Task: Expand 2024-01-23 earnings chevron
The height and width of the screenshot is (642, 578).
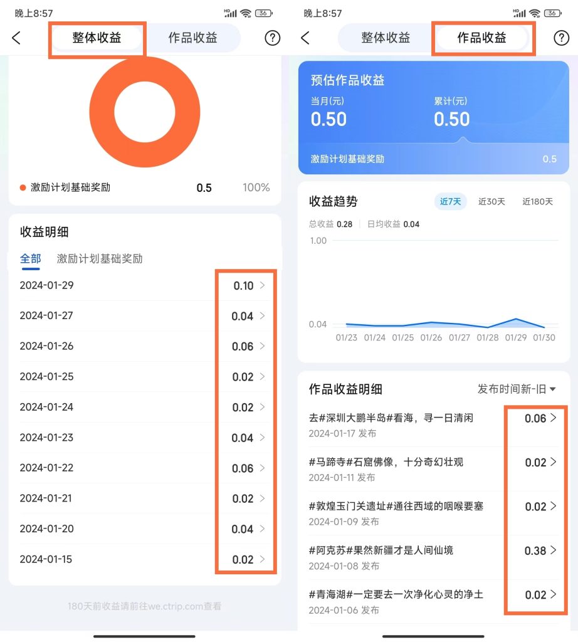Action: tap(263, 437)
